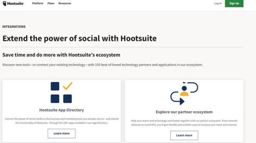Click the App Directory card description text
Viewport: 256px width, 143px height.
pos(61,121)
